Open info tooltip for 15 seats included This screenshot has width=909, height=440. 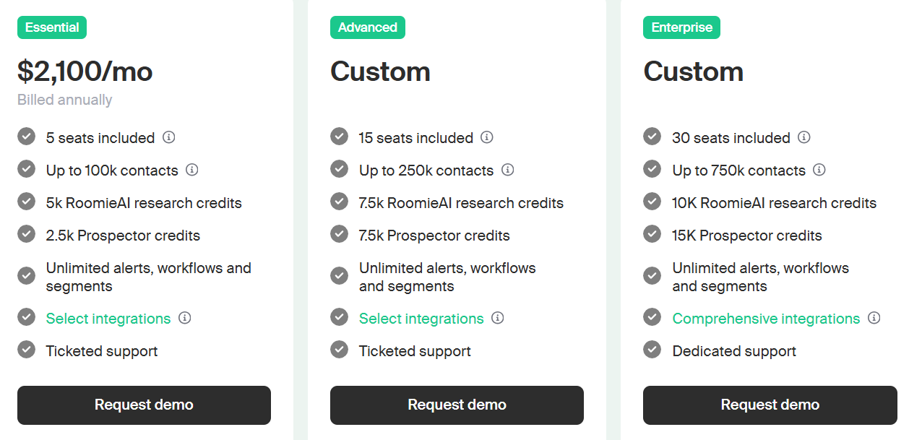click(x=487, y=137)
